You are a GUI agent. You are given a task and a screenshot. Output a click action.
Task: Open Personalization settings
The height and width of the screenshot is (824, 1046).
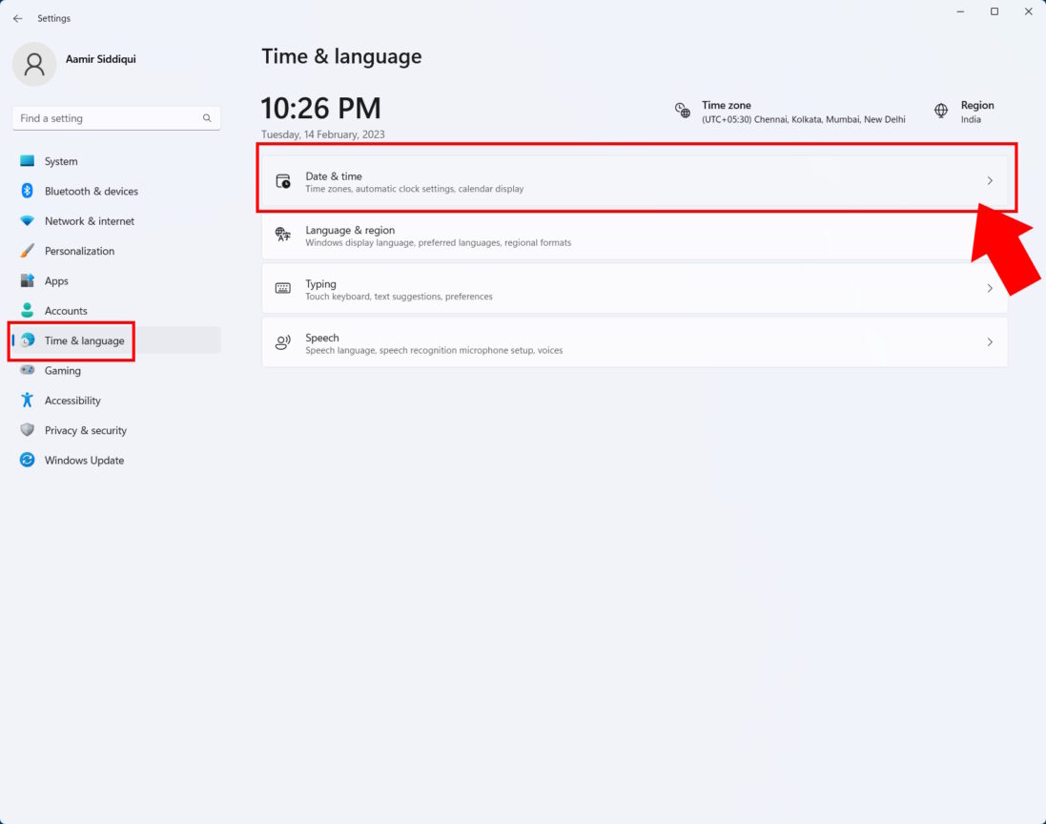point(28,251)
